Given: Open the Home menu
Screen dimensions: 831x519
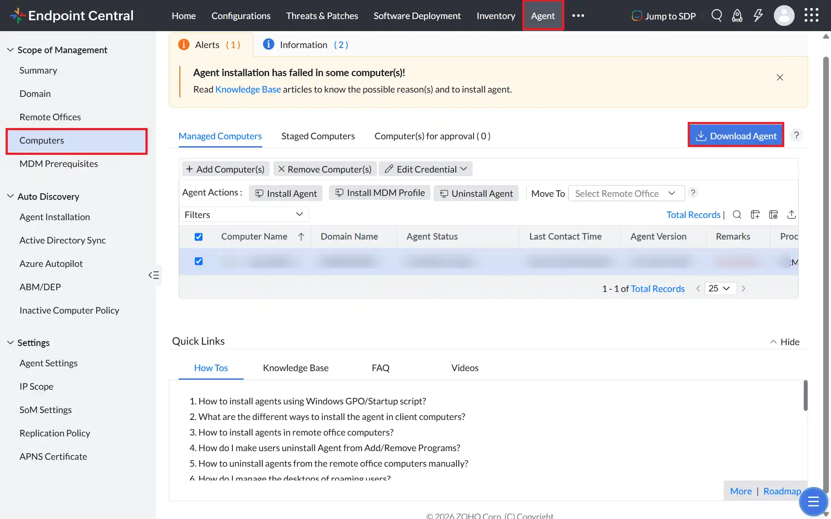Looking at the screenshot, I should (x=184, y=16).
